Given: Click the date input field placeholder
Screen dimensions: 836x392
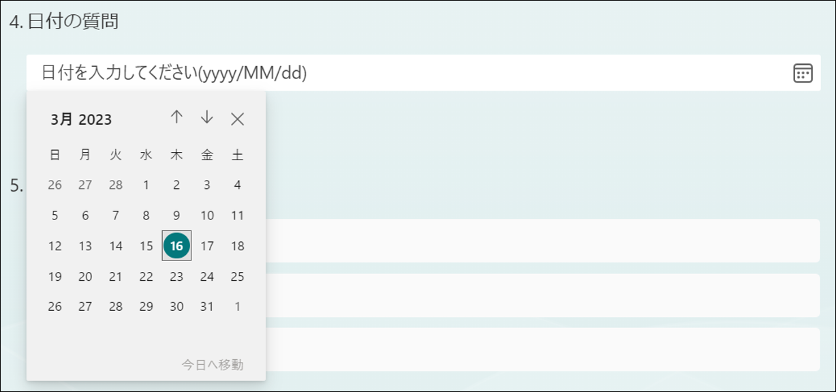Looking at the screenshot, I should [174, 73].
